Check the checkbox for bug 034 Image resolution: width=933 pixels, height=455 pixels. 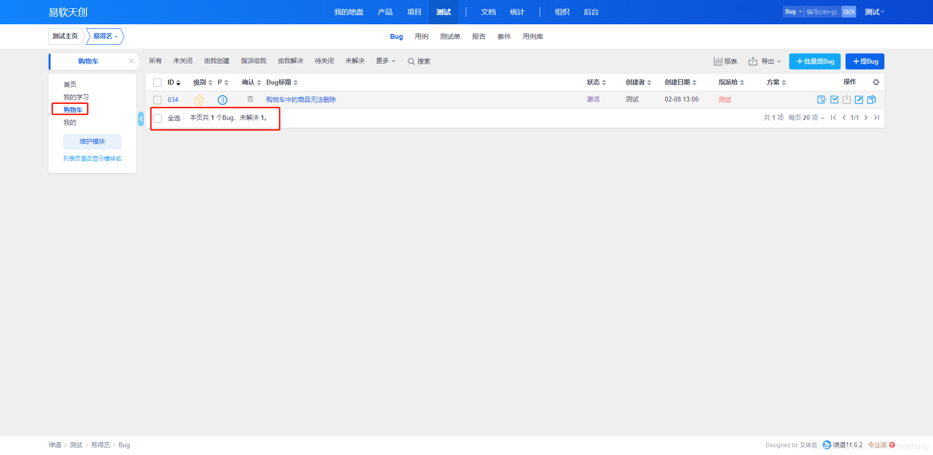click(x=157, y=100)
